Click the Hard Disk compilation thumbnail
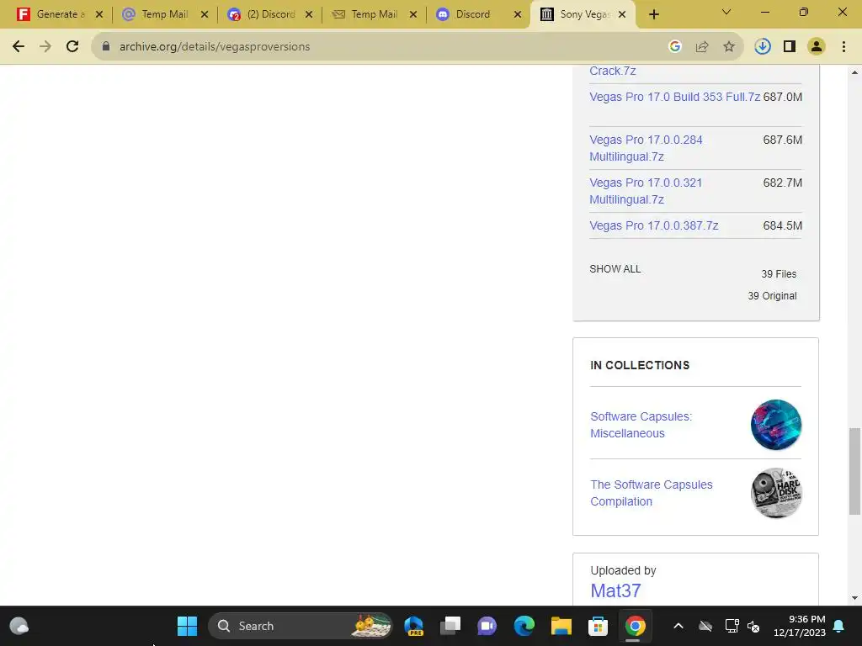Viewport: 862px width, 646px height. click(x=775, y=493)
